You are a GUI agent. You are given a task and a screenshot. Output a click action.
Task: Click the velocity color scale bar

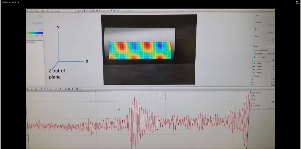(34, 33)
